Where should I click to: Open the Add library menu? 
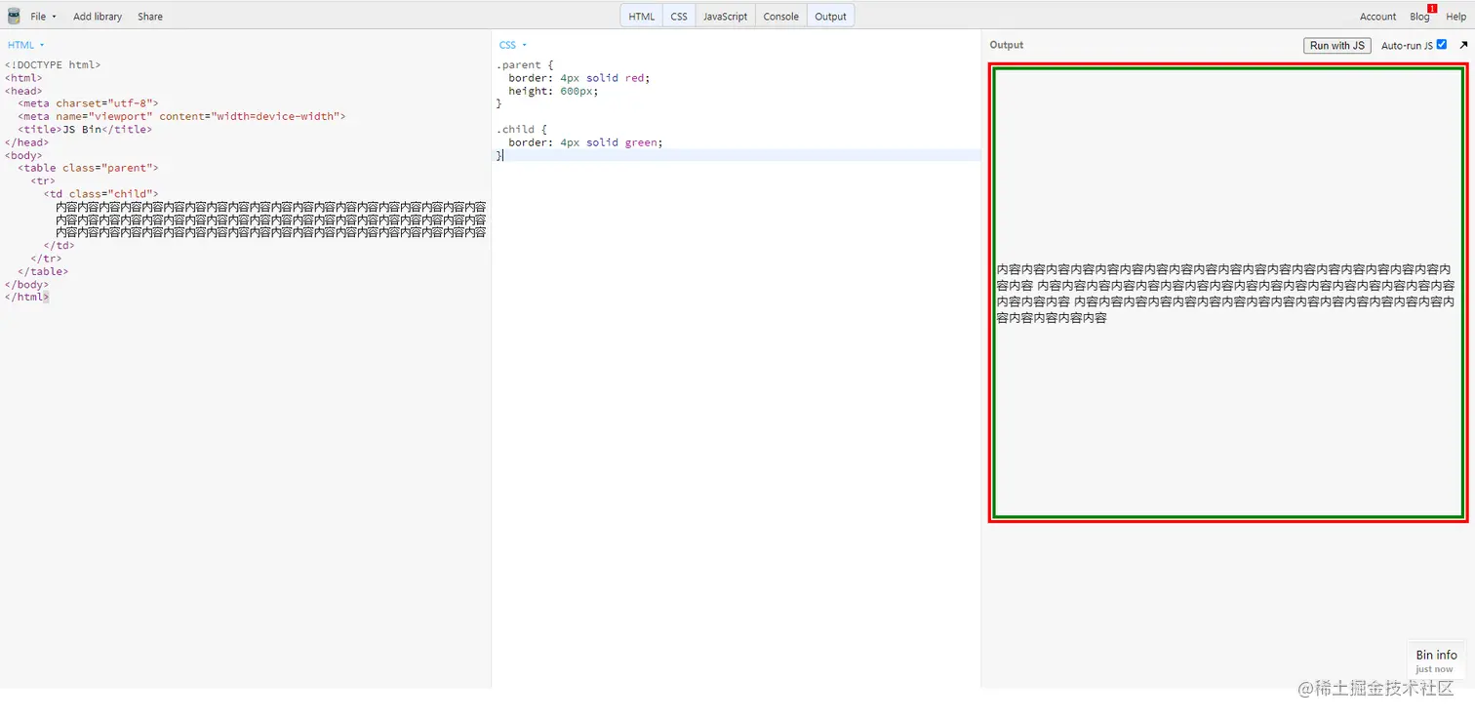coord(98,17)
